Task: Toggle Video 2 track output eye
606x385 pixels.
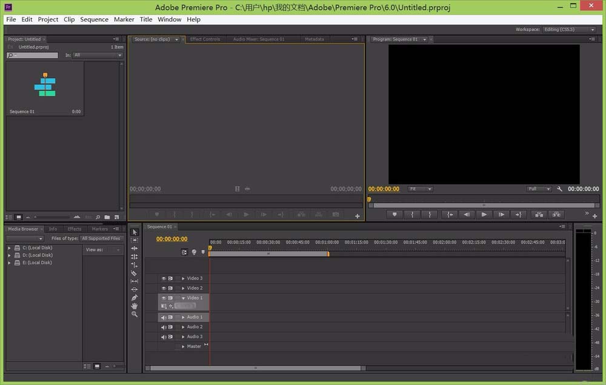Action: (x=164, y=288)
